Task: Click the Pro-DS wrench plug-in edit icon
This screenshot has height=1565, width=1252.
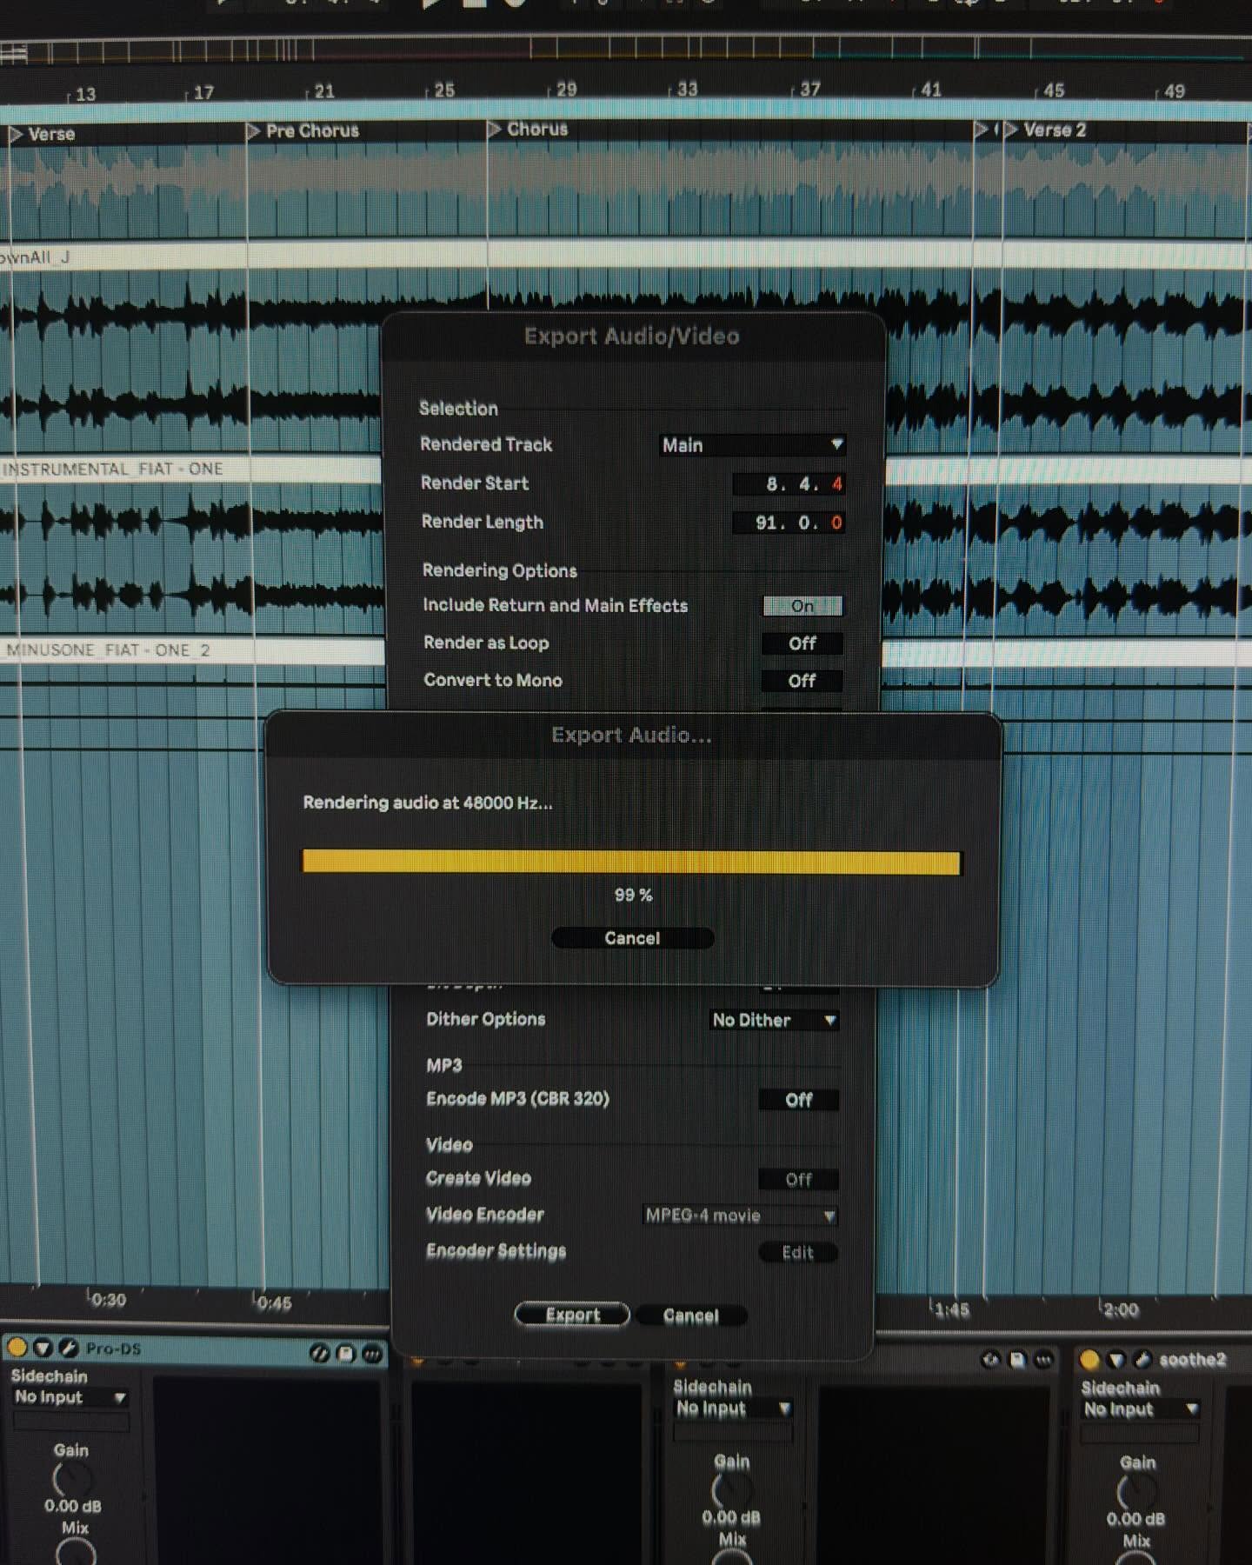Action: pyautogui.click(x=68, y=1348)
